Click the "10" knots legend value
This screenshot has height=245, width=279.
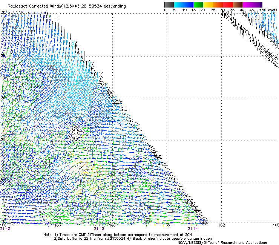[x=184, y=10]
